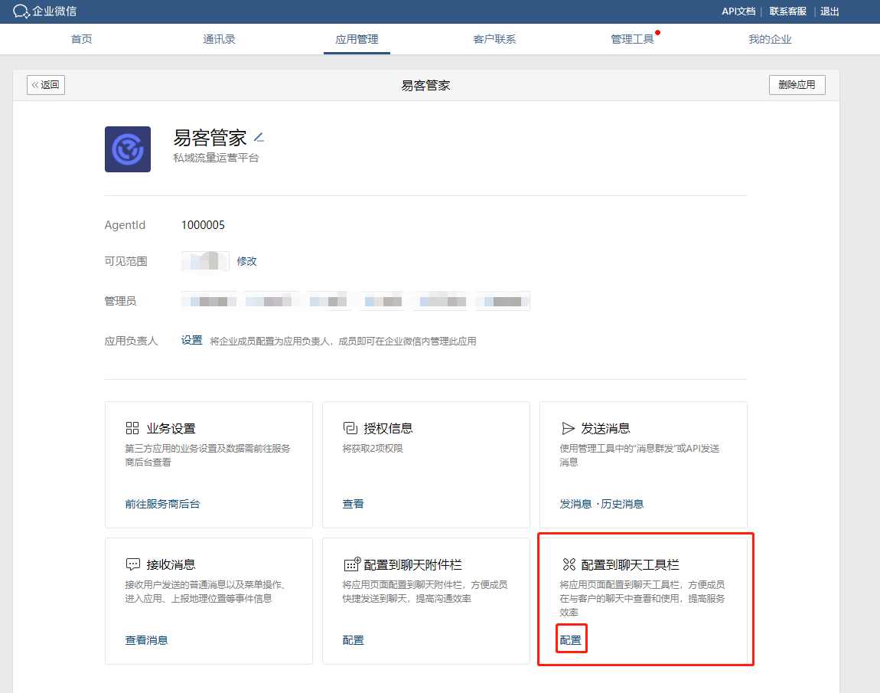Screen dimensions: 880x693
Task: Open the 历史消息 link
Action: (622, 504)
